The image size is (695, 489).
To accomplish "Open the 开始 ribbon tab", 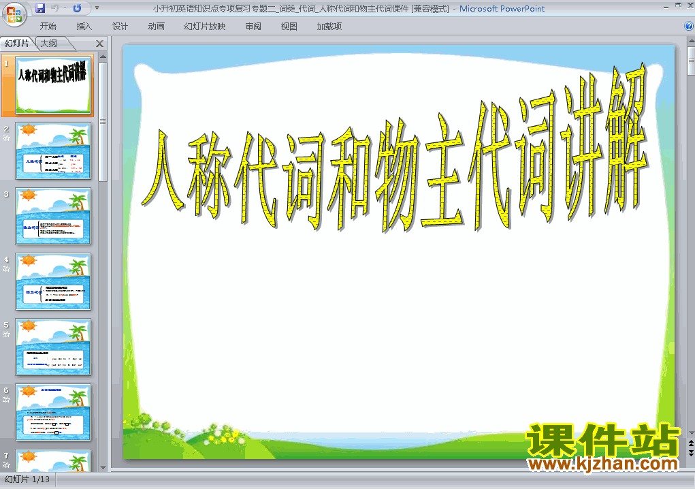I will (48, 26).
